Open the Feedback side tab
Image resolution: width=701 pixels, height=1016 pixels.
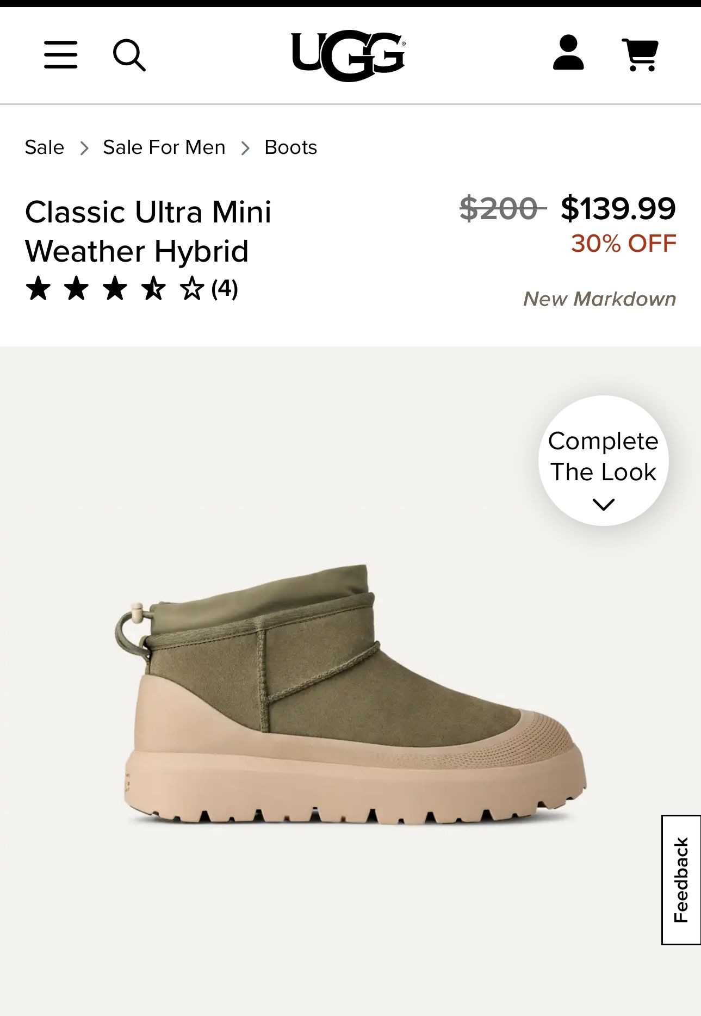tap(681, 879)
